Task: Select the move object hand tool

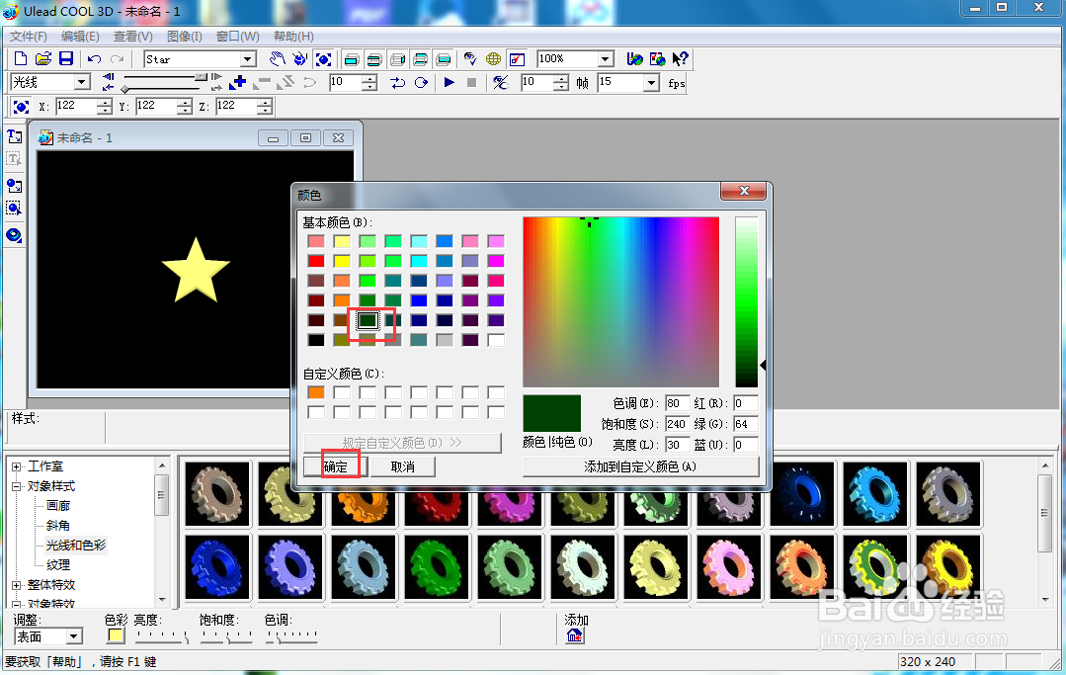Action: pos(277,59)
